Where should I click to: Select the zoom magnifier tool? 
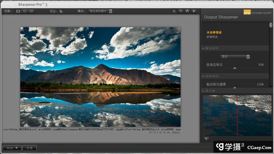[181, 11]
